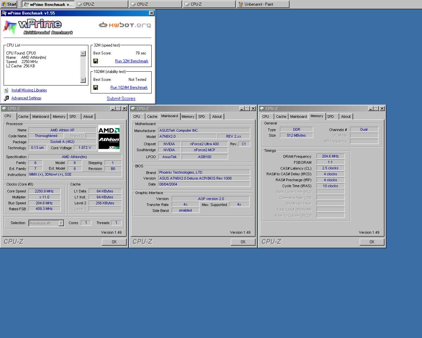Click the AMD Athlon XP logo in CPU-Z
This screenshot has height=338, width=422.
coord(109,138)
